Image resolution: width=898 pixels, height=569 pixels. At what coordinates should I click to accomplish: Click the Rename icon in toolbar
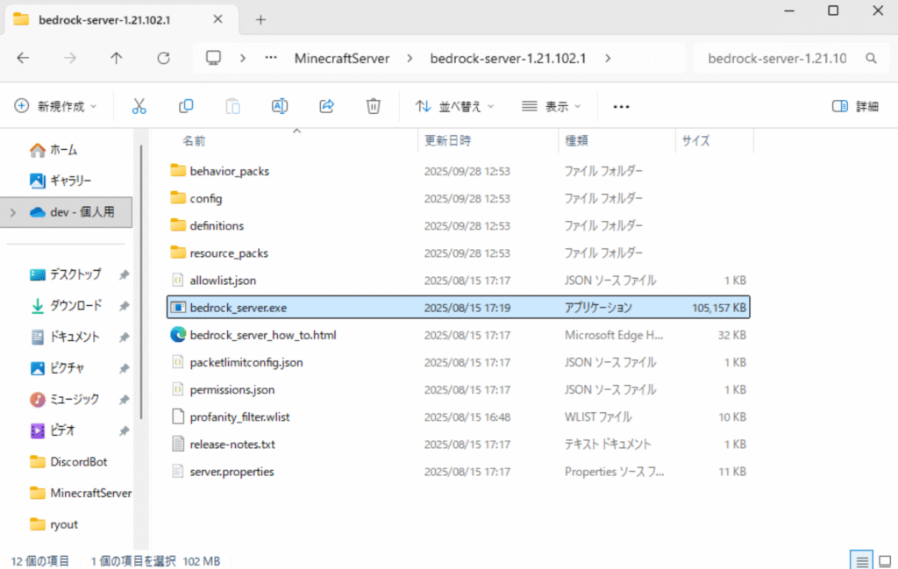click(x=280, y=106)
